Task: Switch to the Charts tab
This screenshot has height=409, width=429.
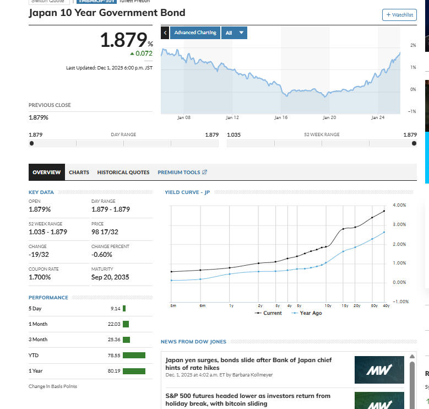Action: click(x=79, y=172)
